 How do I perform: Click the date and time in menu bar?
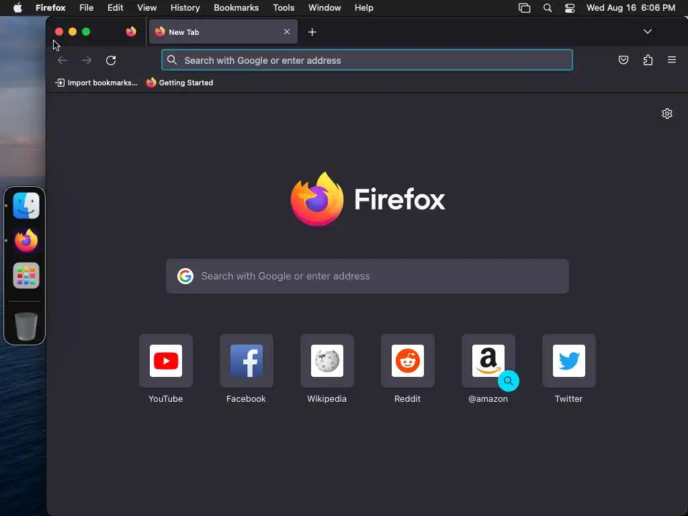pos(630,8)
